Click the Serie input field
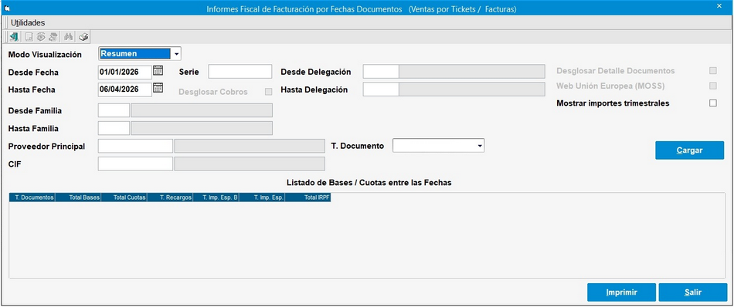734x307 pixels. tap(240, 72)
